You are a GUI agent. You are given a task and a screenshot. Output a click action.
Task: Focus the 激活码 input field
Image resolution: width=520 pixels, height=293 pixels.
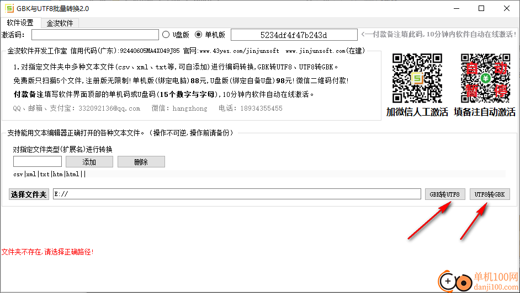(x=95, y=35)
